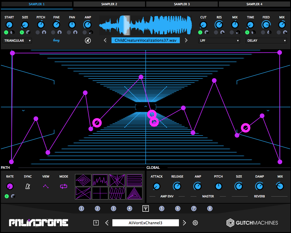Click the path VIEW icon
Viewport: 291px width, 233px height.
click(46, 186)
